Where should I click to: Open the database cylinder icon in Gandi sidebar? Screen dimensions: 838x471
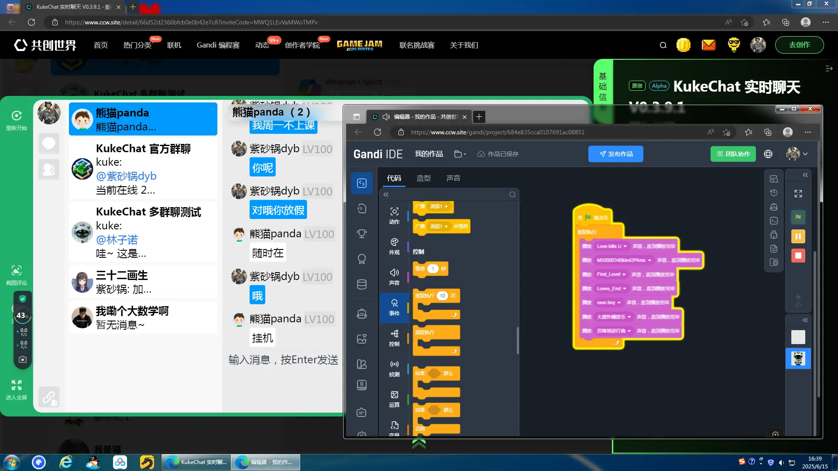[362, 284]
